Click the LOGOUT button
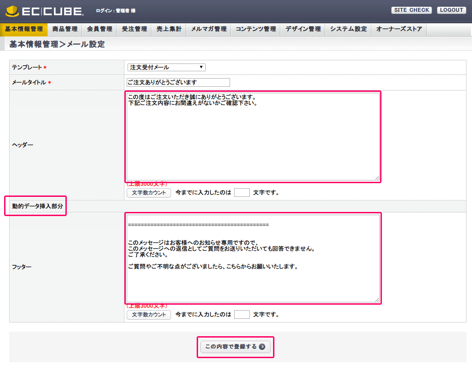 point(451,10)
